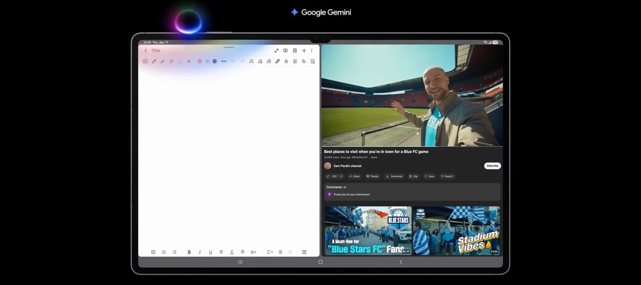Decrease the paragraph indent
Image resolution: width=641 pixels, height=285 pixels.
(x=291, y=252)
